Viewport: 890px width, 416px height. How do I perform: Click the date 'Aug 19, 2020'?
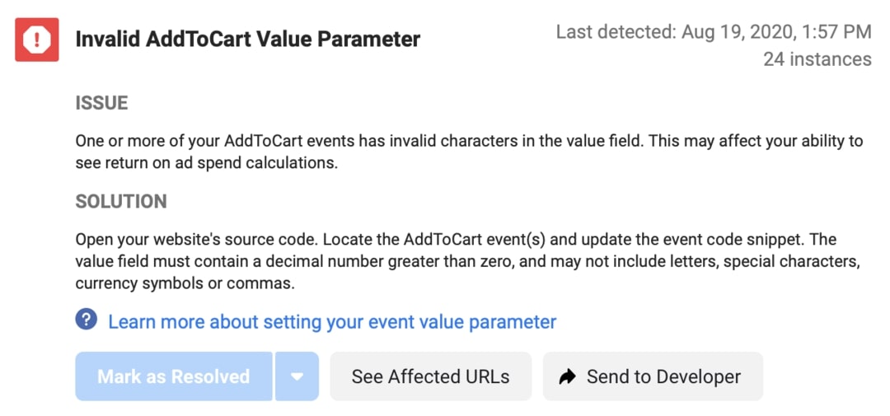tap(735, 32)
